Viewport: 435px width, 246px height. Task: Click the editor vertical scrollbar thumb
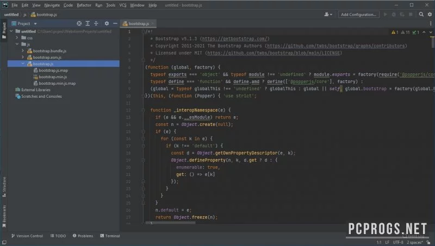(x=433, y=42)
